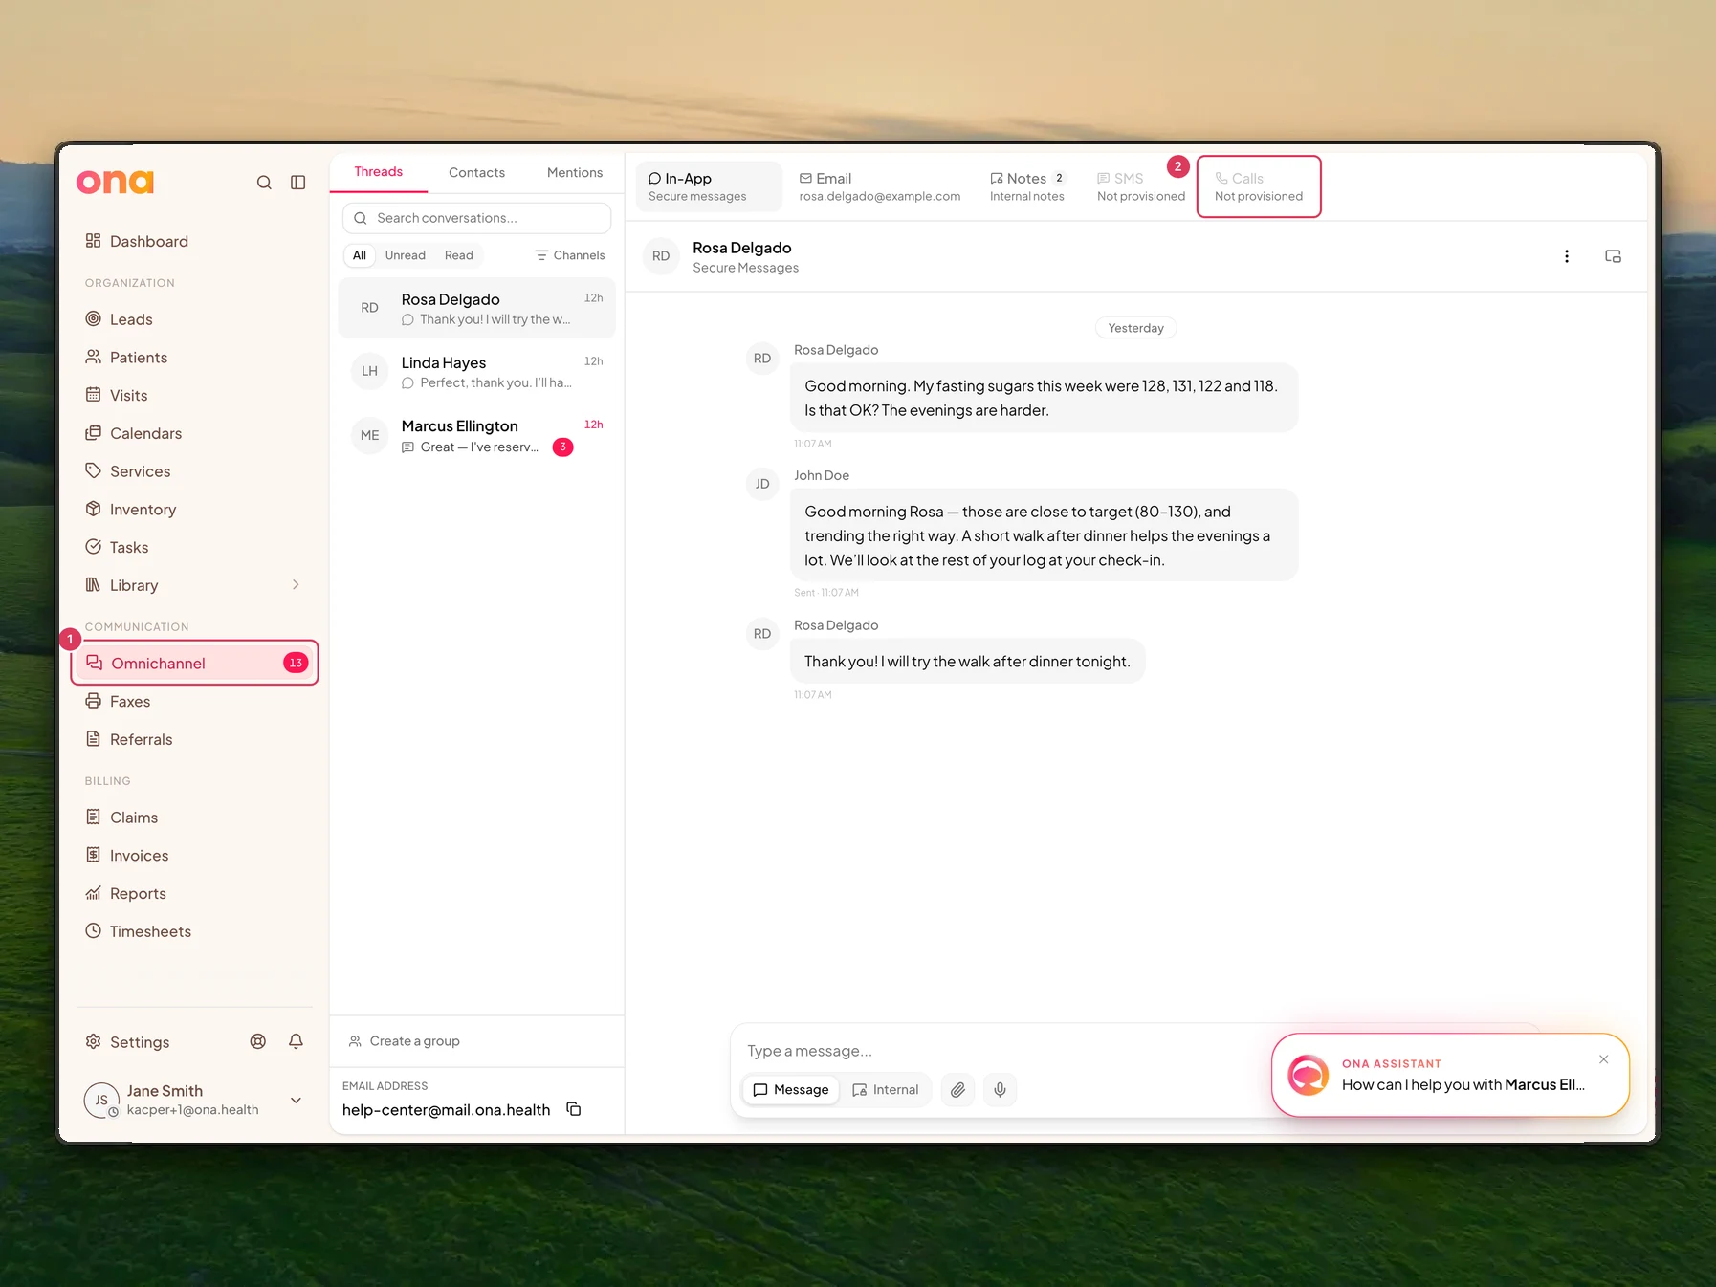Go to Dashboard in the sidebar
The width and height of the screenshot is (1716, 1287).
pyautogui.click(x=195, y=241)
